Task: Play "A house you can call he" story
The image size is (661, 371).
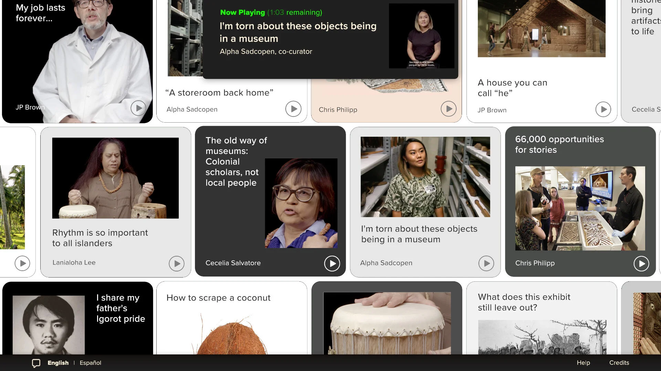Action: (x=603, y=109)
